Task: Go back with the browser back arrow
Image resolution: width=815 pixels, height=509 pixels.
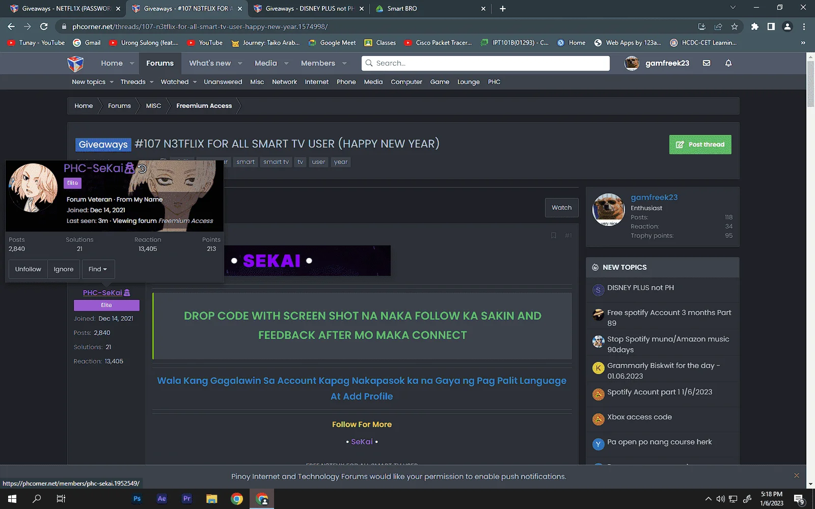Action: pyautogui.click(x=11, y=26)
